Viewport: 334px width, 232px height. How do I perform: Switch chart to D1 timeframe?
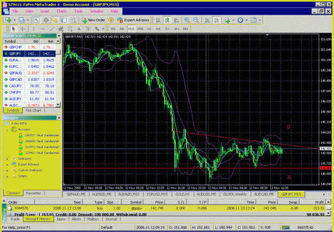click(x=167, y=28)
